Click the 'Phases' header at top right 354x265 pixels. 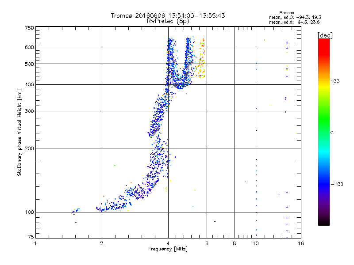(286, 13)
